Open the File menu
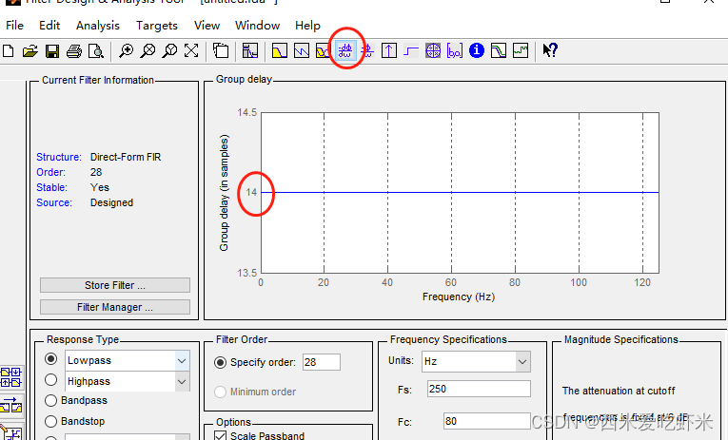 point(15,25)
